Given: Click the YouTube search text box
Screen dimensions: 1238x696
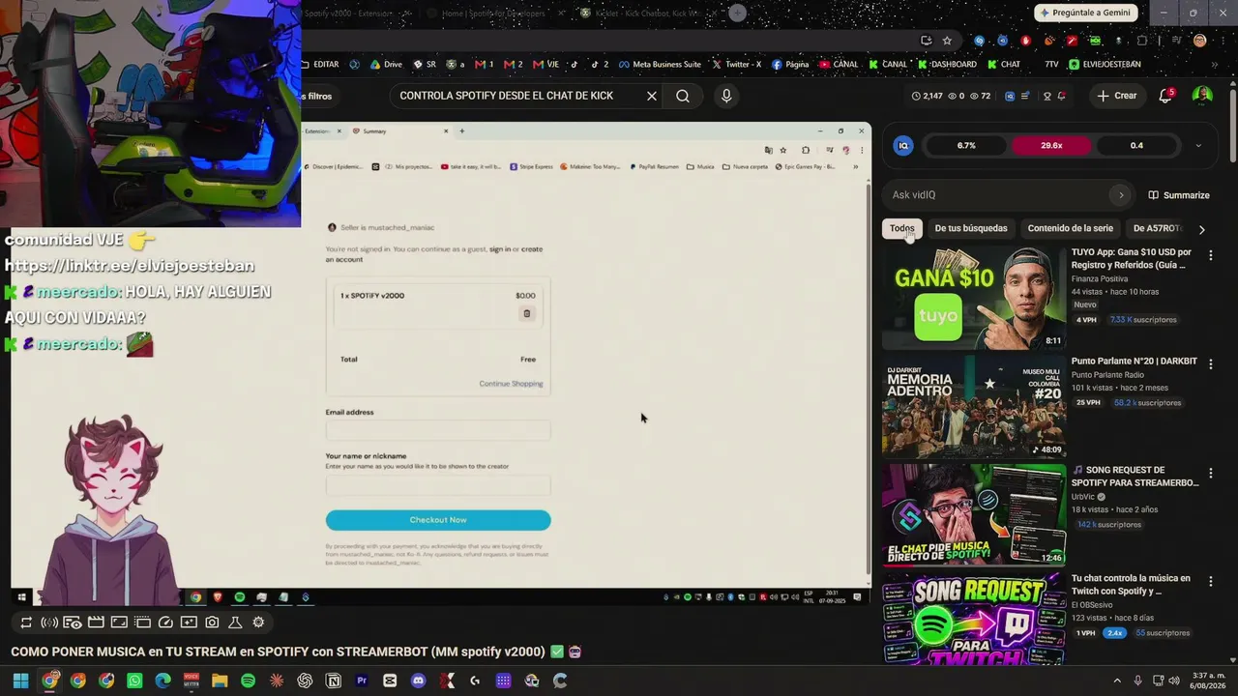Looking at the screenshot, I should pyautogui.click(x=517, y=96).
